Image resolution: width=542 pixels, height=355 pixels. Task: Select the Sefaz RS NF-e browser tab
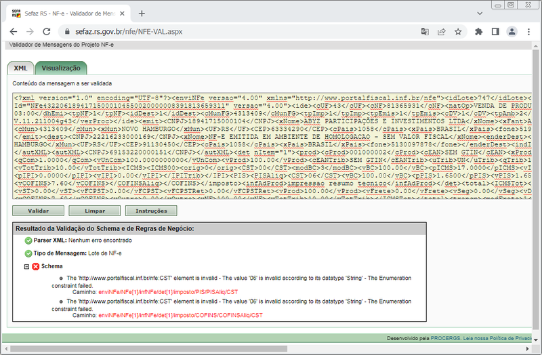68,14
